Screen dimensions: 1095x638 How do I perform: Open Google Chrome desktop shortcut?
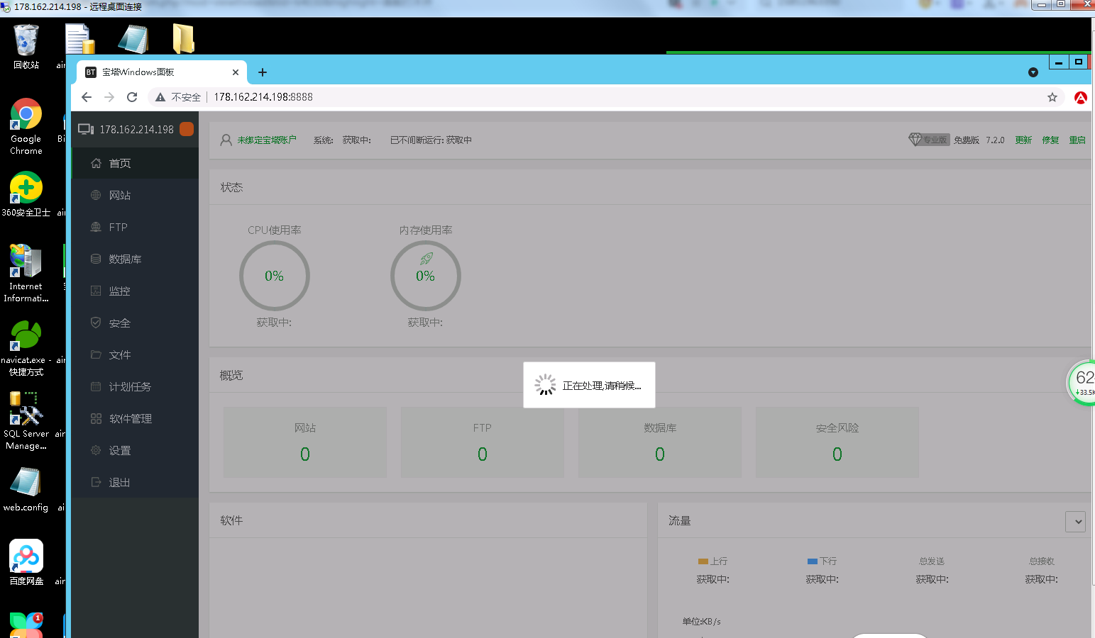[x=26, y=126]
